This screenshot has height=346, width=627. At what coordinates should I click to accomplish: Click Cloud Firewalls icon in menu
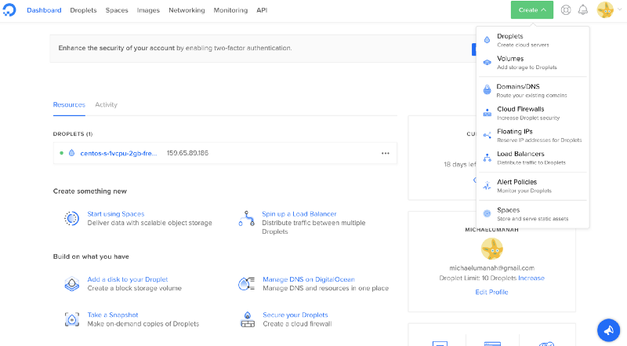pyautogui.click(x=487, y=113)
